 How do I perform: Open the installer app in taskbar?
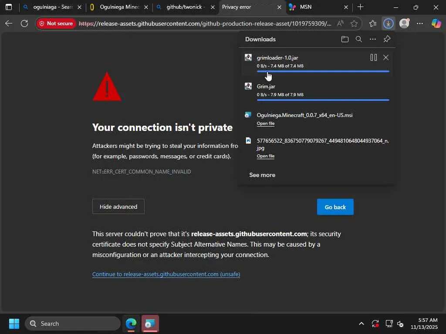[150, 324]
